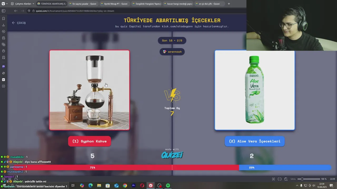Image resolution: width=337 pixels, height=189 pixels.
Task: Open Outlook from taskbar
Action: click(x=116, y=186)
